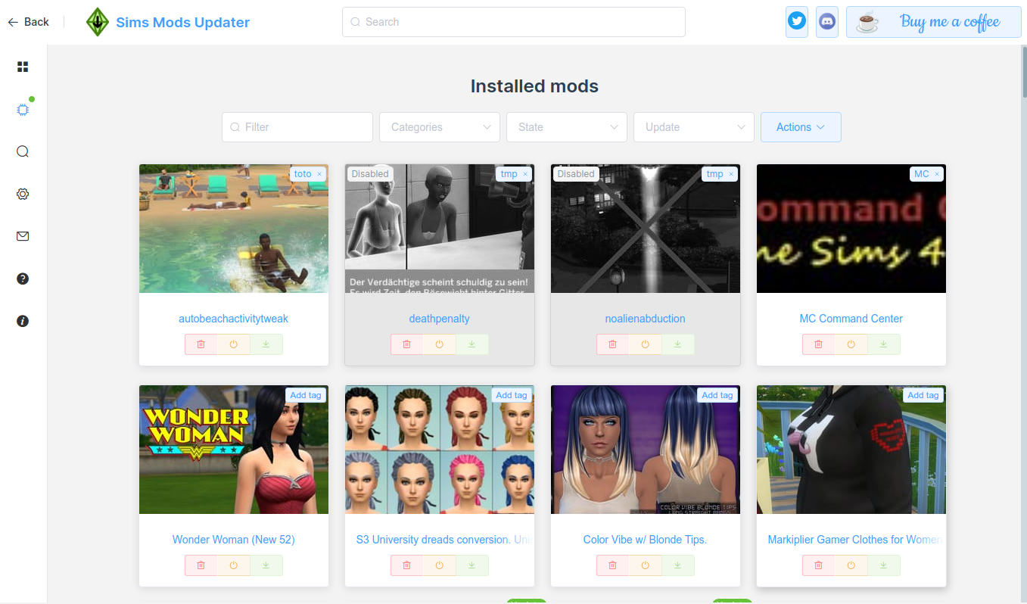Download the update for autobeachactivitytweak
Screen dimensions: 1027x604
point(266,344)
